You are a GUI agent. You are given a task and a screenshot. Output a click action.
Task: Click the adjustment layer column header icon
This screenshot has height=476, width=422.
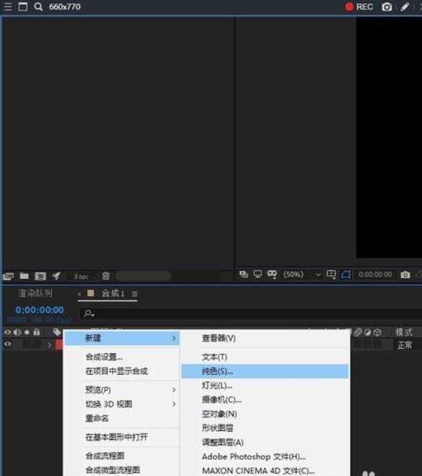click(x=367, y=332)
